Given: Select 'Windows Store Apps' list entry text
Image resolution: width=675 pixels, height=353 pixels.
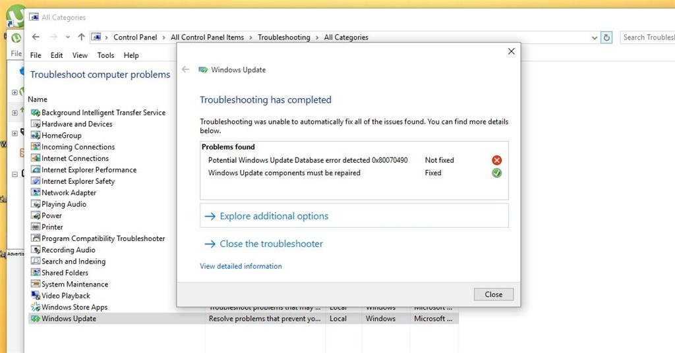Looking at the screenshot, I should [x=74, y=307].
